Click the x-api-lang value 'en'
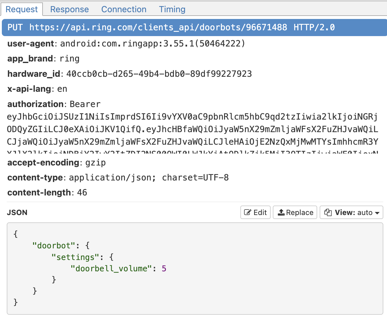Screen dimensions: 387x323 click(x=62, y=89)
